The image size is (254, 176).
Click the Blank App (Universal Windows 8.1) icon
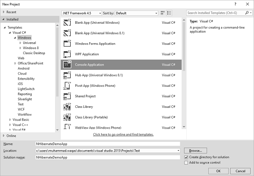tap(67, 33)
